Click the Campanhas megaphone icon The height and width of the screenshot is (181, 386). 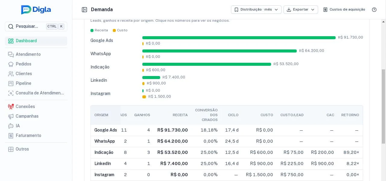[11, 116]
